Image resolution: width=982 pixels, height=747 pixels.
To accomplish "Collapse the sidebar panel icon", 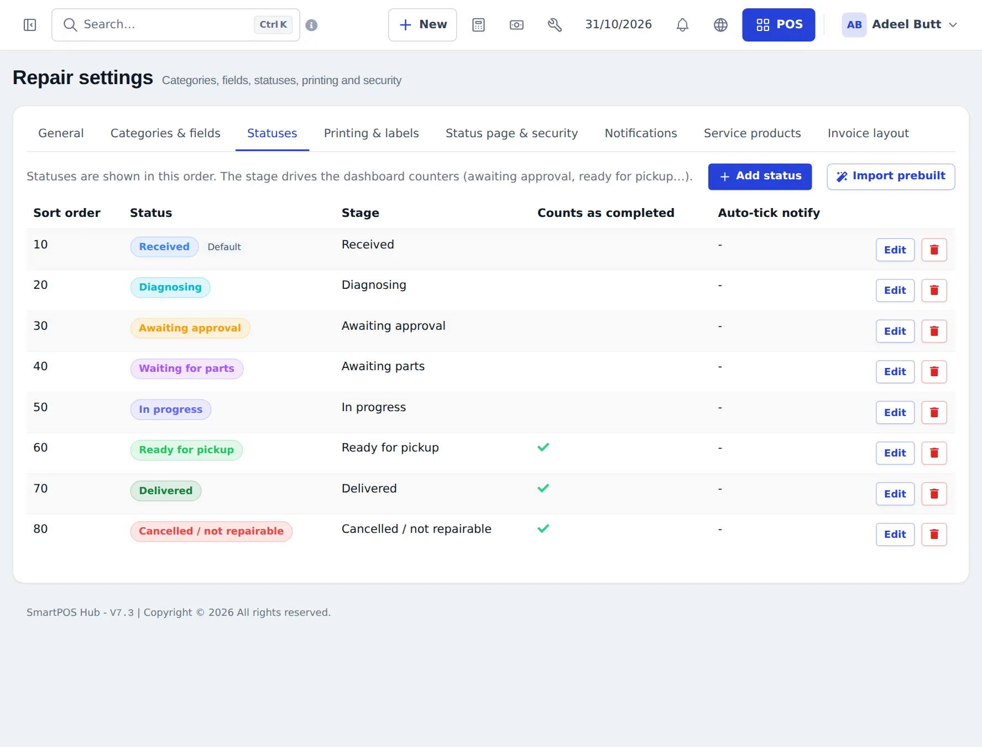I will click(30, 25).
